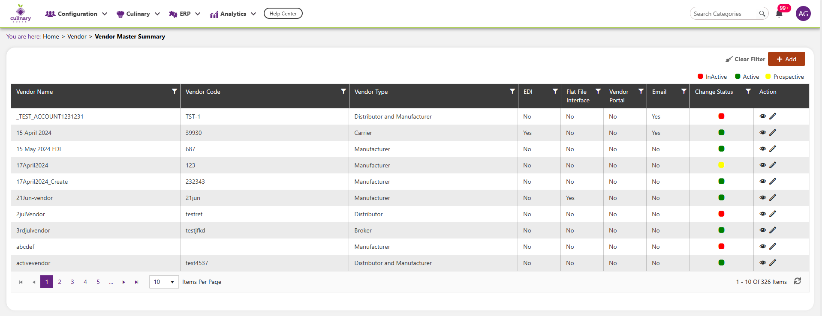Refresh the vendor grid

(x=798, y=281)
